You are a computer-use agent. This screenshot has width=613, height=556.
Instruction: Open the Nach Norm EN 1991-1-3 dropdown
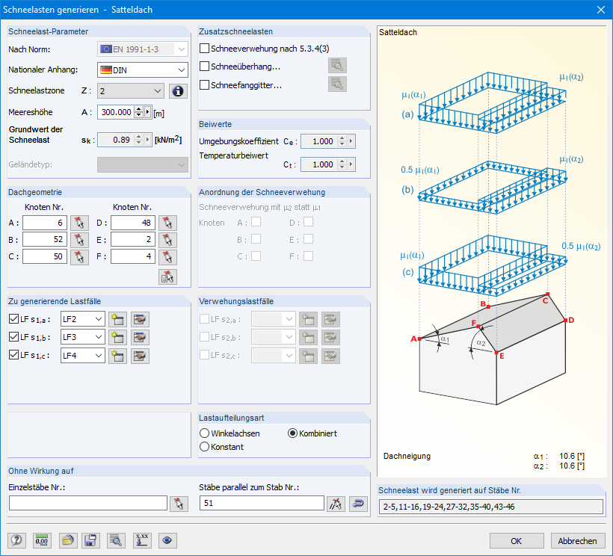(x=142, y=49)
